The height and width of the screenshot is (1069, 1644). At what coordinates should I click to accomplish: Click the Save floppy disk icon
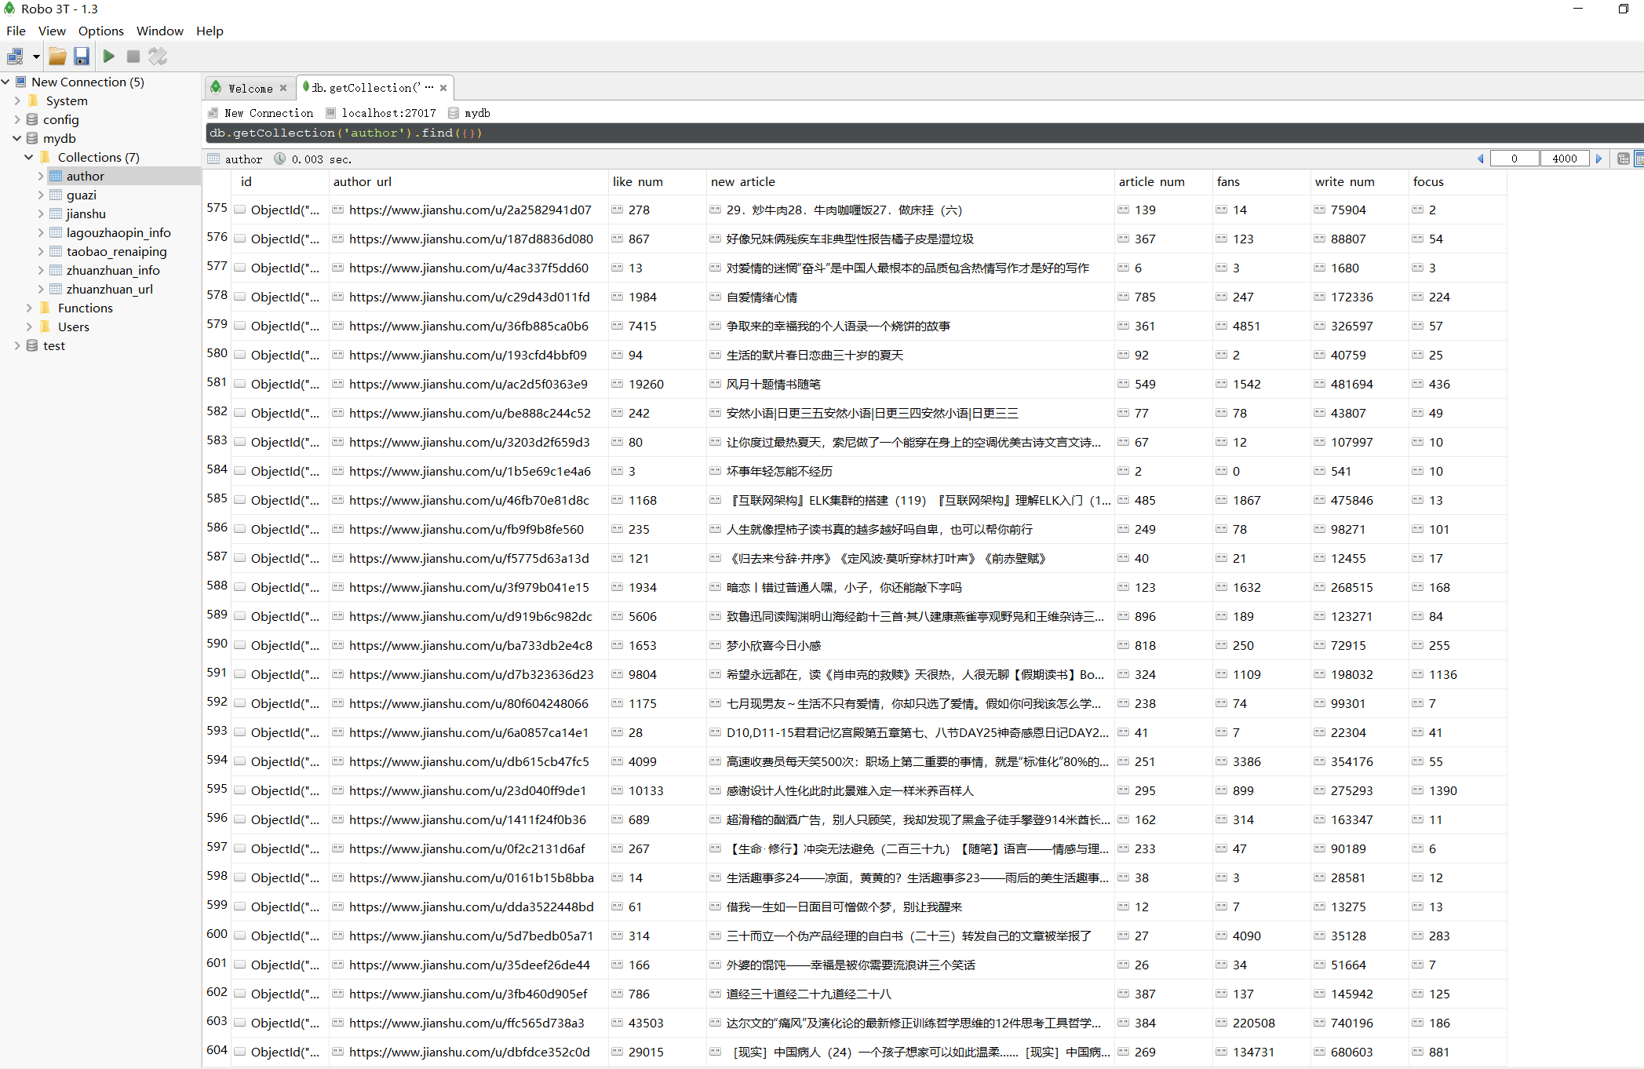click(82, 57)
